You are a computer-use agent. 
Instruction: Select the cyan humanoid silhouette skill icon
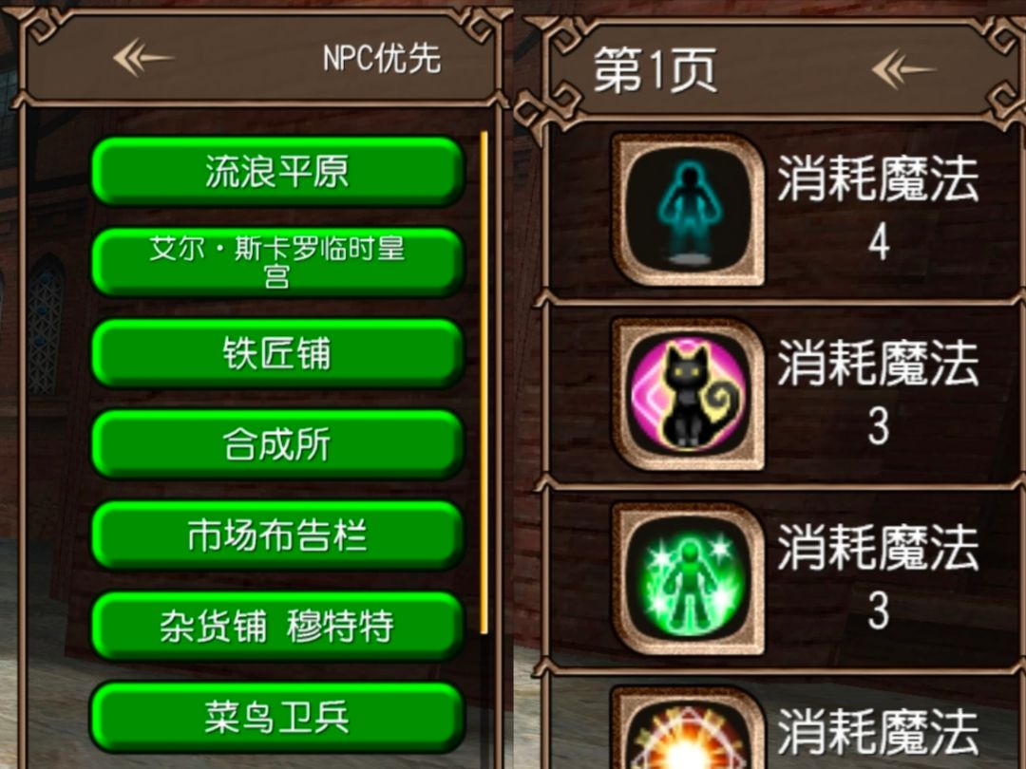click(689, 211)
